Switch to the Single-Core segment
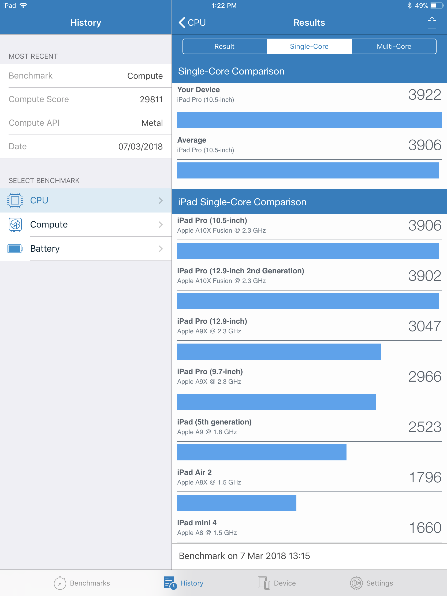447x596 pixels. [309, 46]
